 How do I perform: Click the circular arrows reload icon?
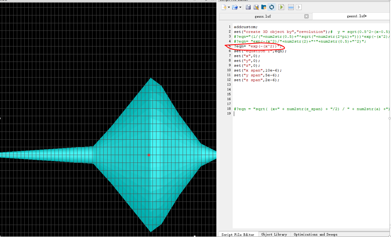coord(272,7)
